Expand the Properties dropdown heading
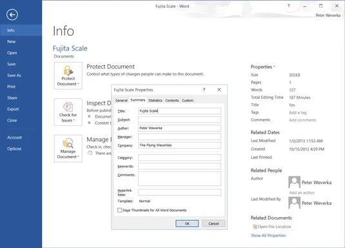The height and width of the screenshot is (248, 345). click(262, 67)
